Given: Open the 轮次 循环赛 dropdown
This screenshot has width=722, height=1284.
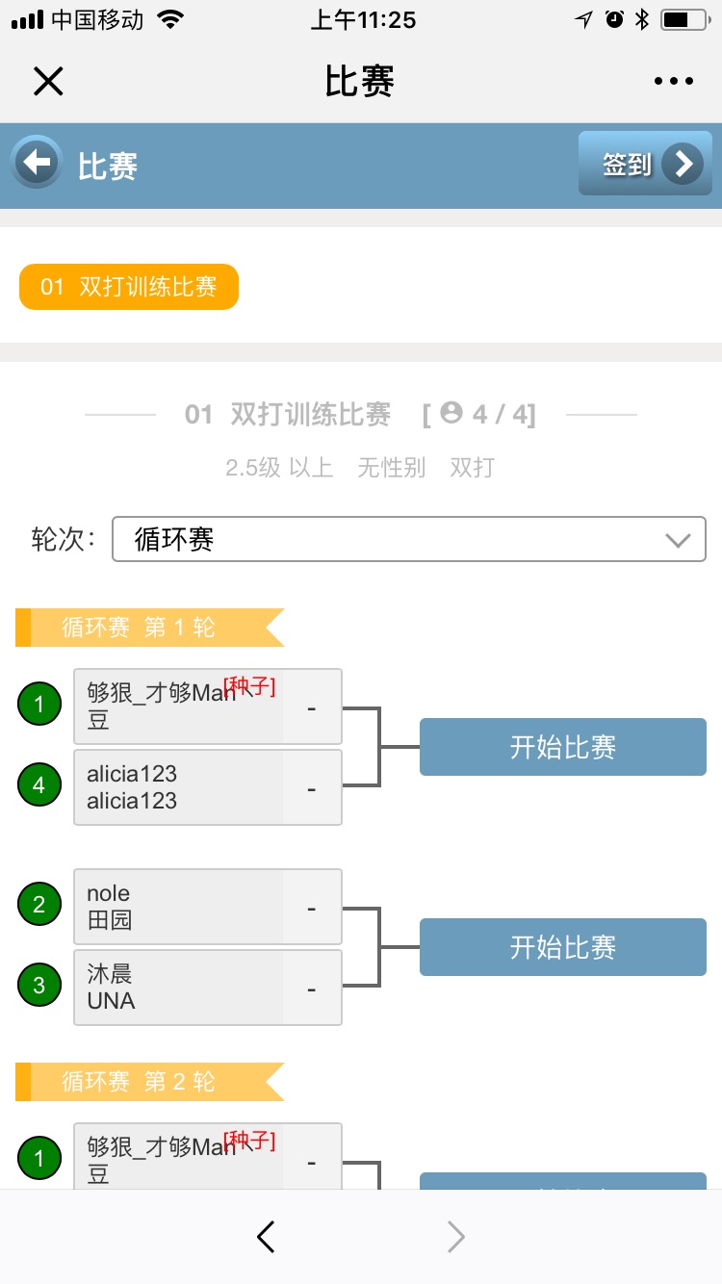Looking at the screenshot, I should point(409,539).
